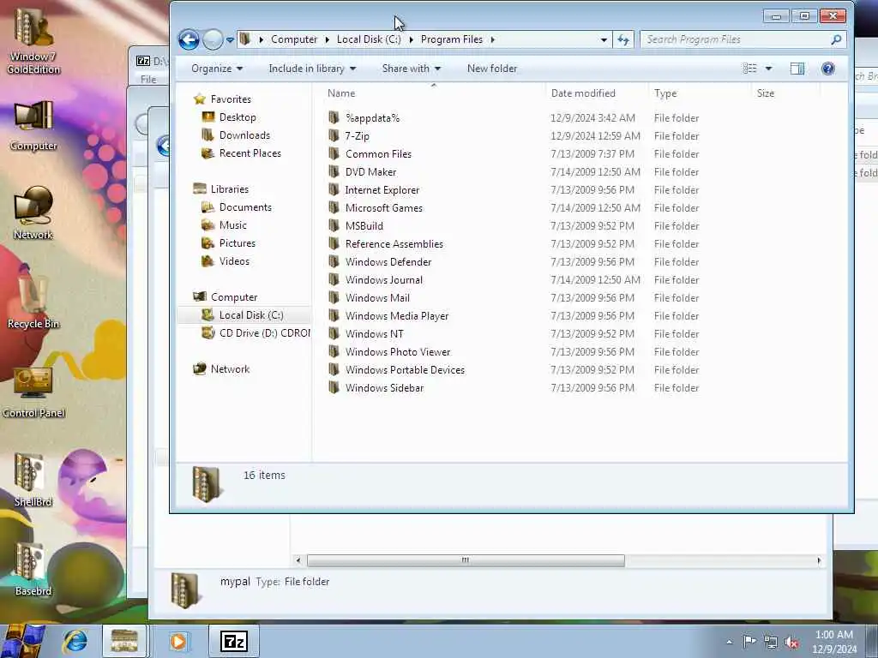The height and width of the screenshot is (658, 878).
Task: Open Documents library in navigation pane
Action: point(245,207)
